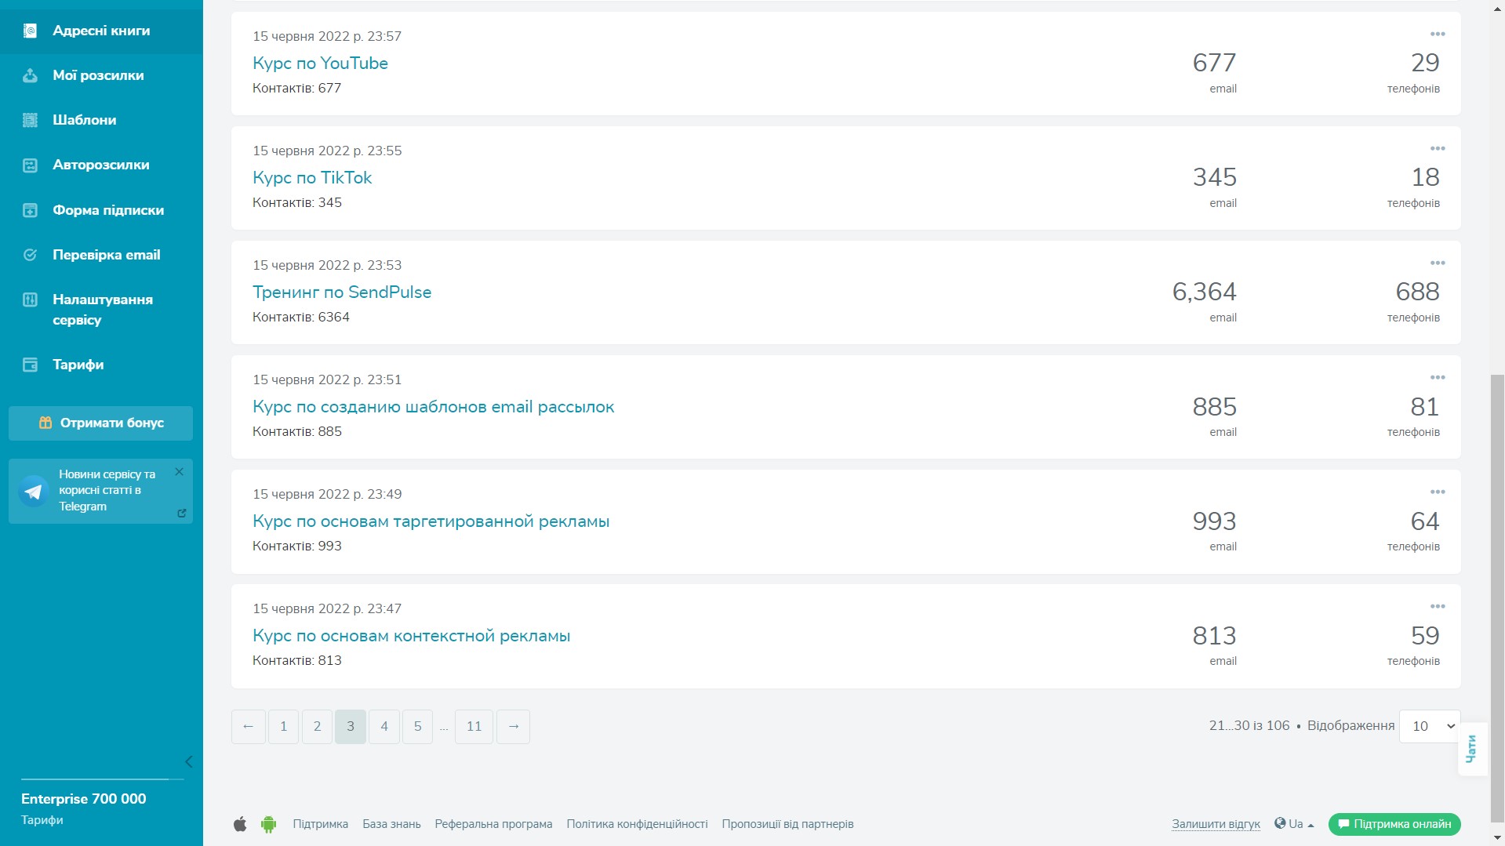Open Шаблони menu item
Viewport: 1505px width, 846px height.
point(84,120)
